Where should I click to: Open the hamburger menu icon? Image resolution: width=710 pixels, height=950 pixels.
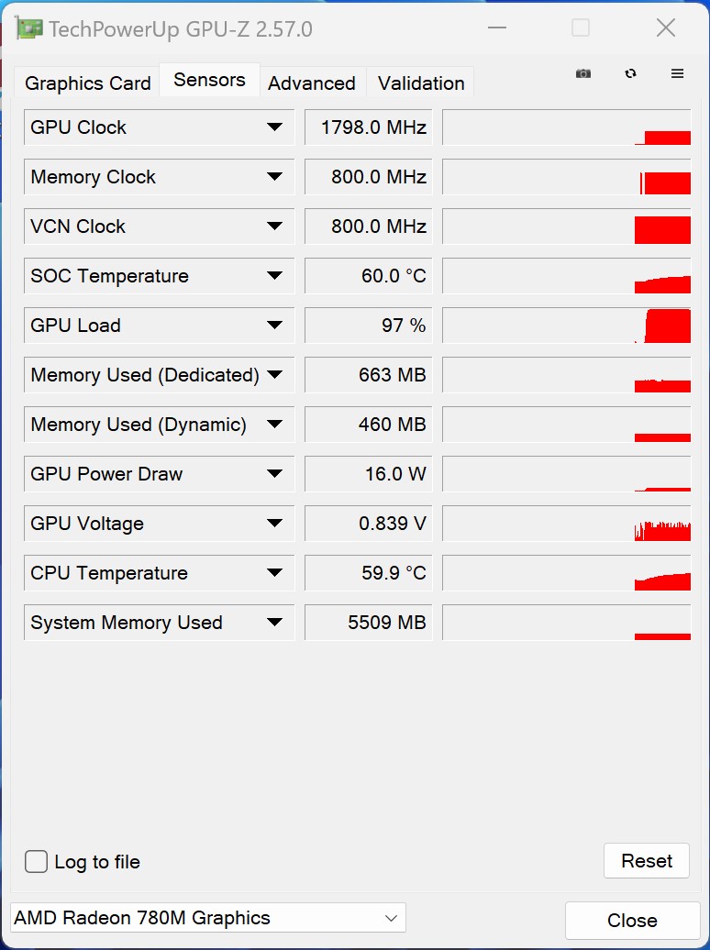[x=678, y=73]
